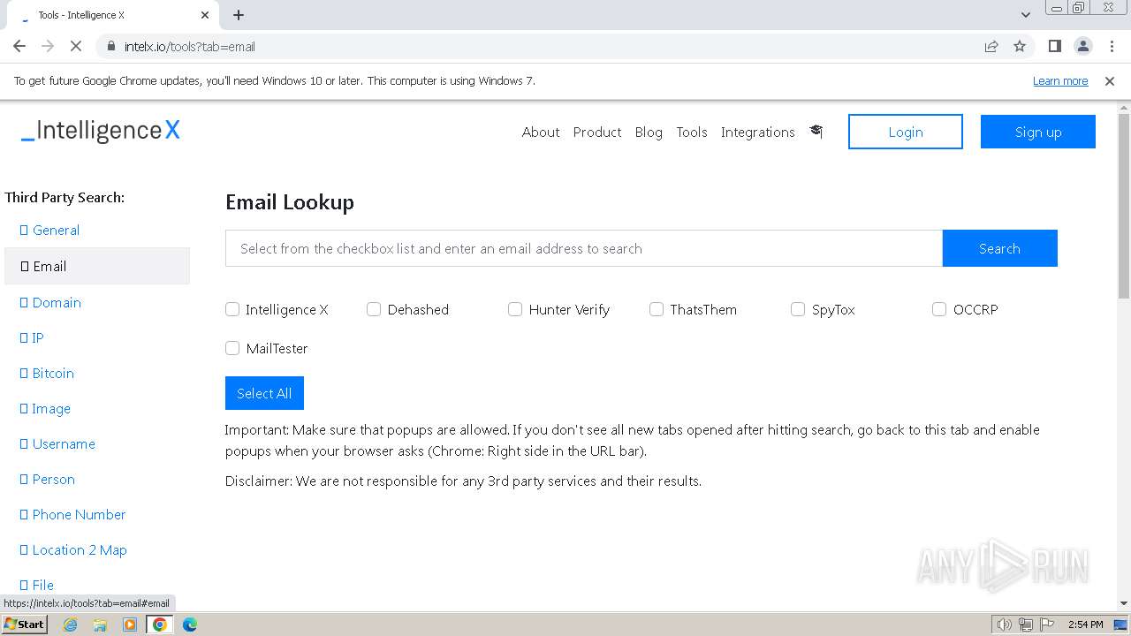
Task: Share this page icon in address bar
Action: (991, 46)
